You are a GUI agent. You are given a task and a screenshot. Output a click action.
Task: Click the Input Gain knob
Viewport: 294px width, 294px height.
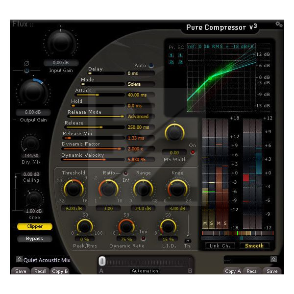[61, 43]
